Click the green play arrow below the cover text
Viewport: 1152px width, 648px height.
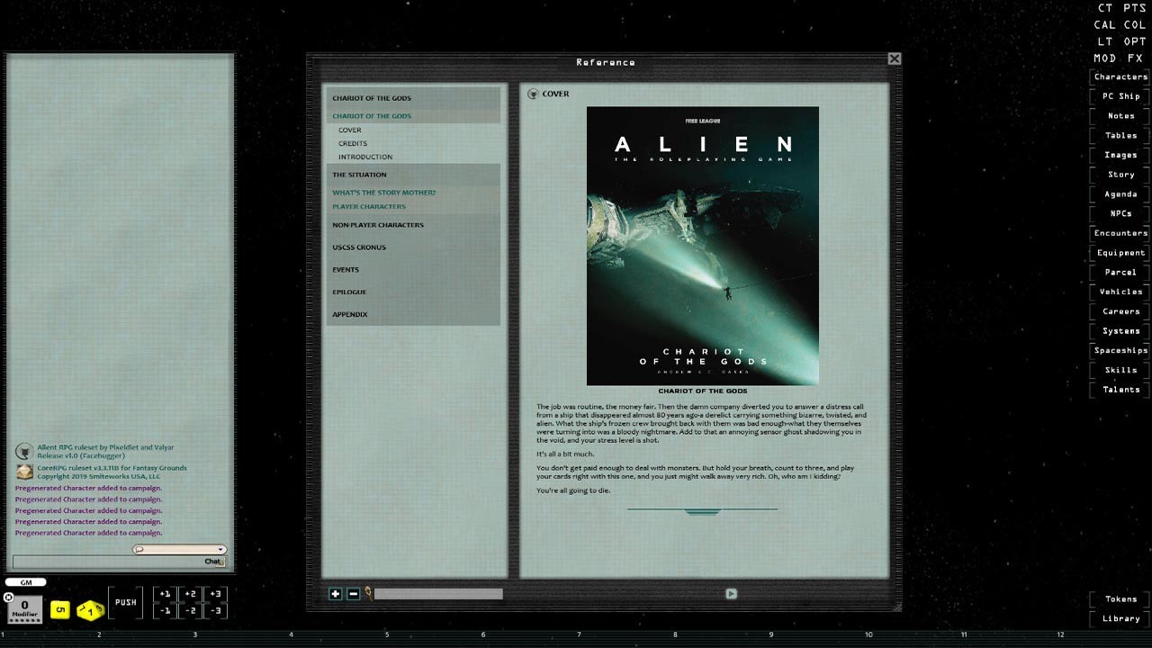[x=731, y=593]
